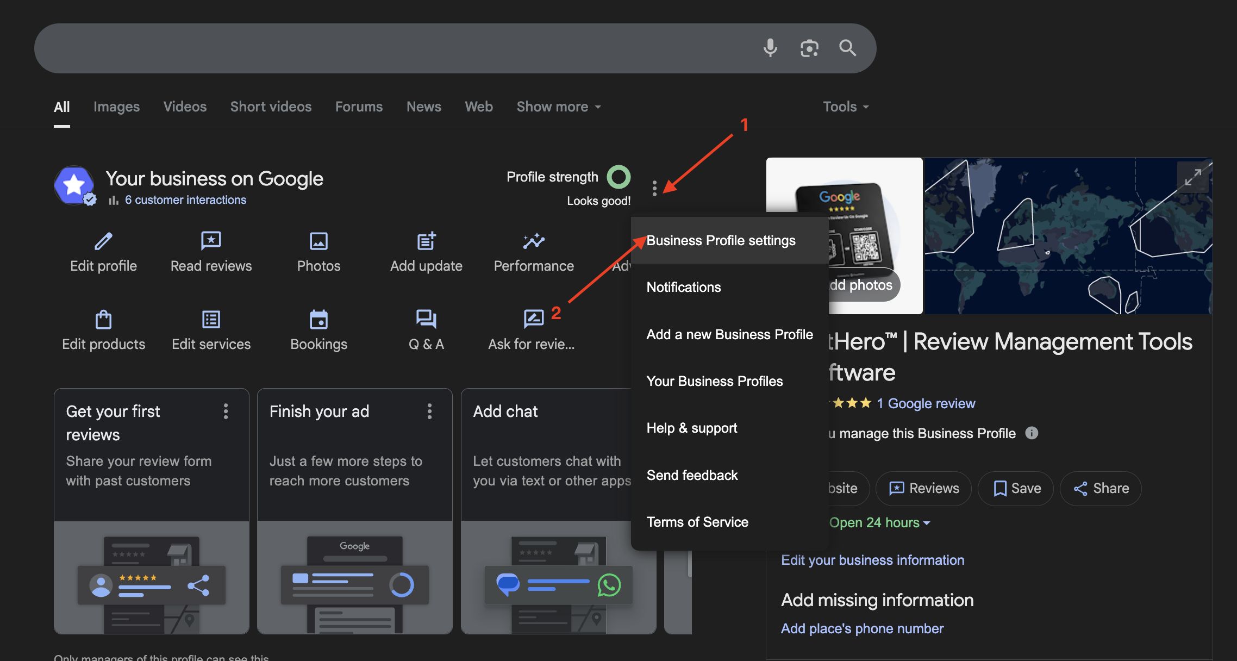Click the Edit products bag icon

[103, 319]
